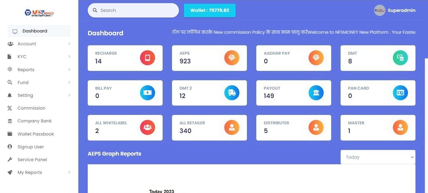The width and height of the screenshot is (428, 193).
Task: Open the Today period dropdown
Action: pos(378,157)
